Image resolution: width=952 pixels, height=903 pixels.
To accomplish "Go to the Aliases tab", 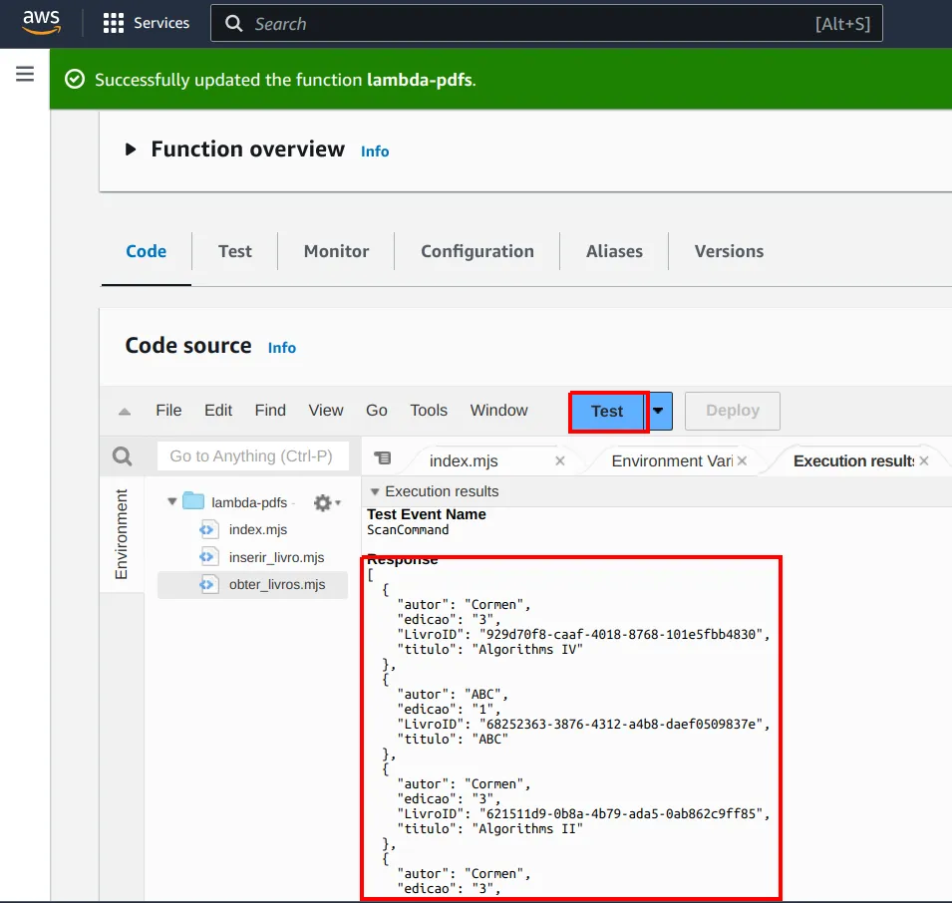I will pos(614,251).
